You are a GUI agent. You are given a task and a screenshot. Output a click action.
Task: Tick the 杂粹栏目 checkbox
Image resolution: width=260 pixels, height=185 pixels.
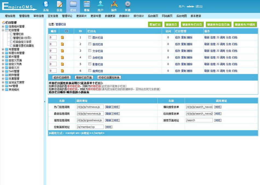point(90,57)
